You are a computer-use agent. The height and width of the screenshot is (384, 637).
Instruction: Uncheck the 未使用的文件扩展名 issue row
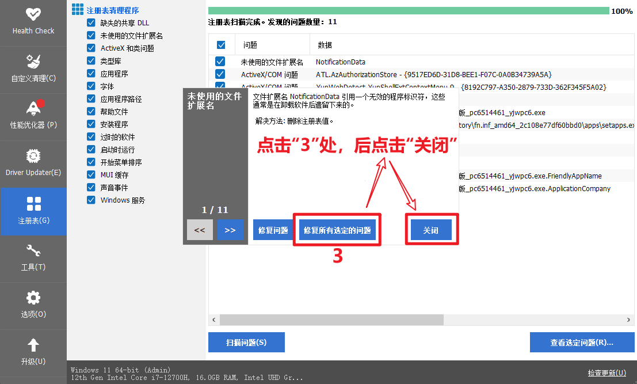[219, 62]
